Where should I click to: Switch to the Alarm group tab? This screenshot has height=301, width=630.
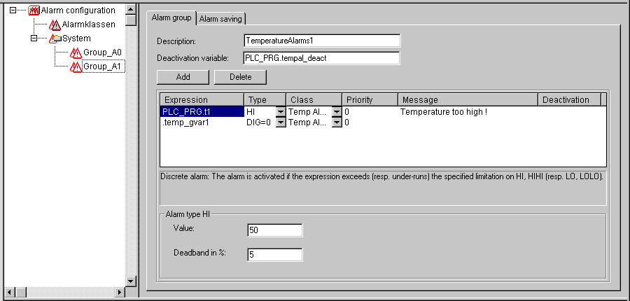click(x=171, y=18)
